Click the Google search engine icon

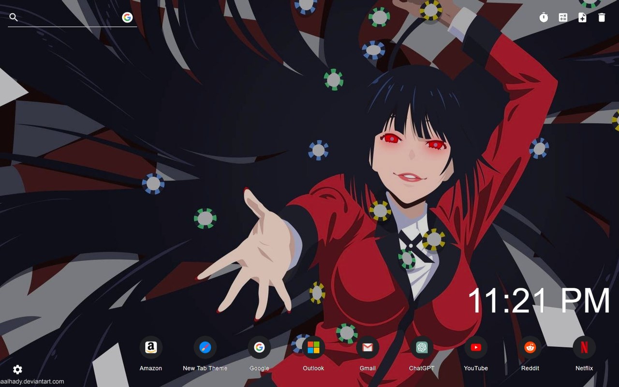(127, 17)
